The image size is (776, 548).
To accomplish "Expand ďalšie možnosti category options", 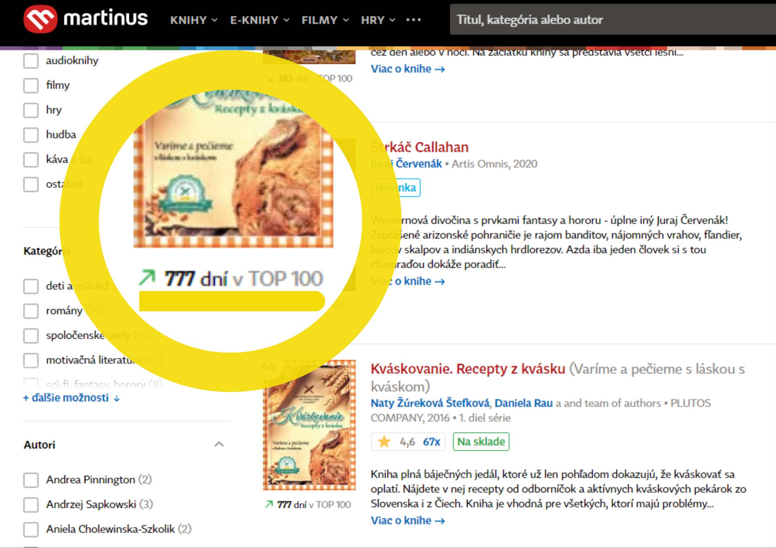I will (x=72, y=398).
